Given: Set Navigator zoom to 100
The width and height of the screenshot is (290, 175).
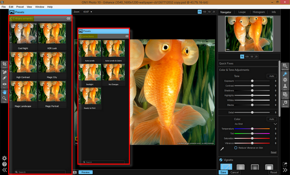Looking at the screenshot, I should [x=247, y=57].
